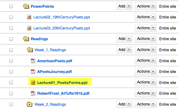This screenshot has width=178, height=109.
Task: Collapse the PowerPoints folder icon
Action: [x=26, y=6]
